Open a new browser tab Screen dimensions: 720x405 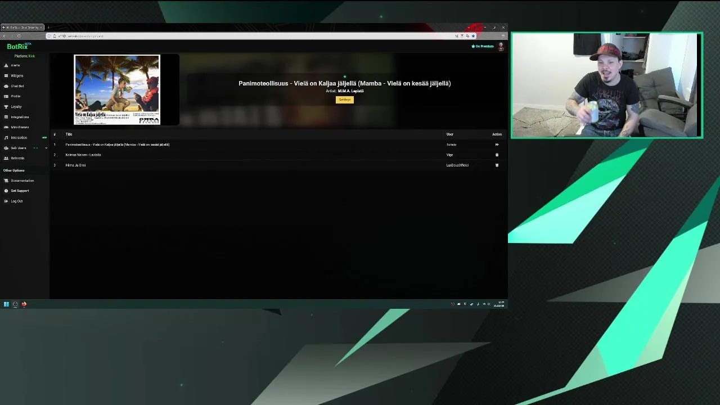coord(48,28)
